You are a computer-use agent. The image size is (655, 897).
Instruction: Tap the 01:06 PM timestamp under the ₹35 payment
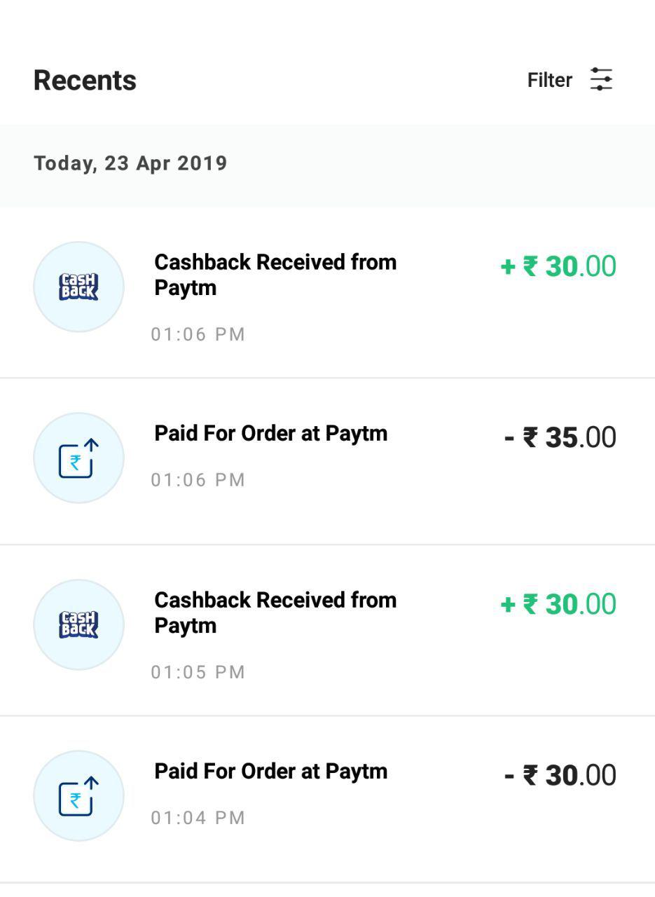pos(198,480)
